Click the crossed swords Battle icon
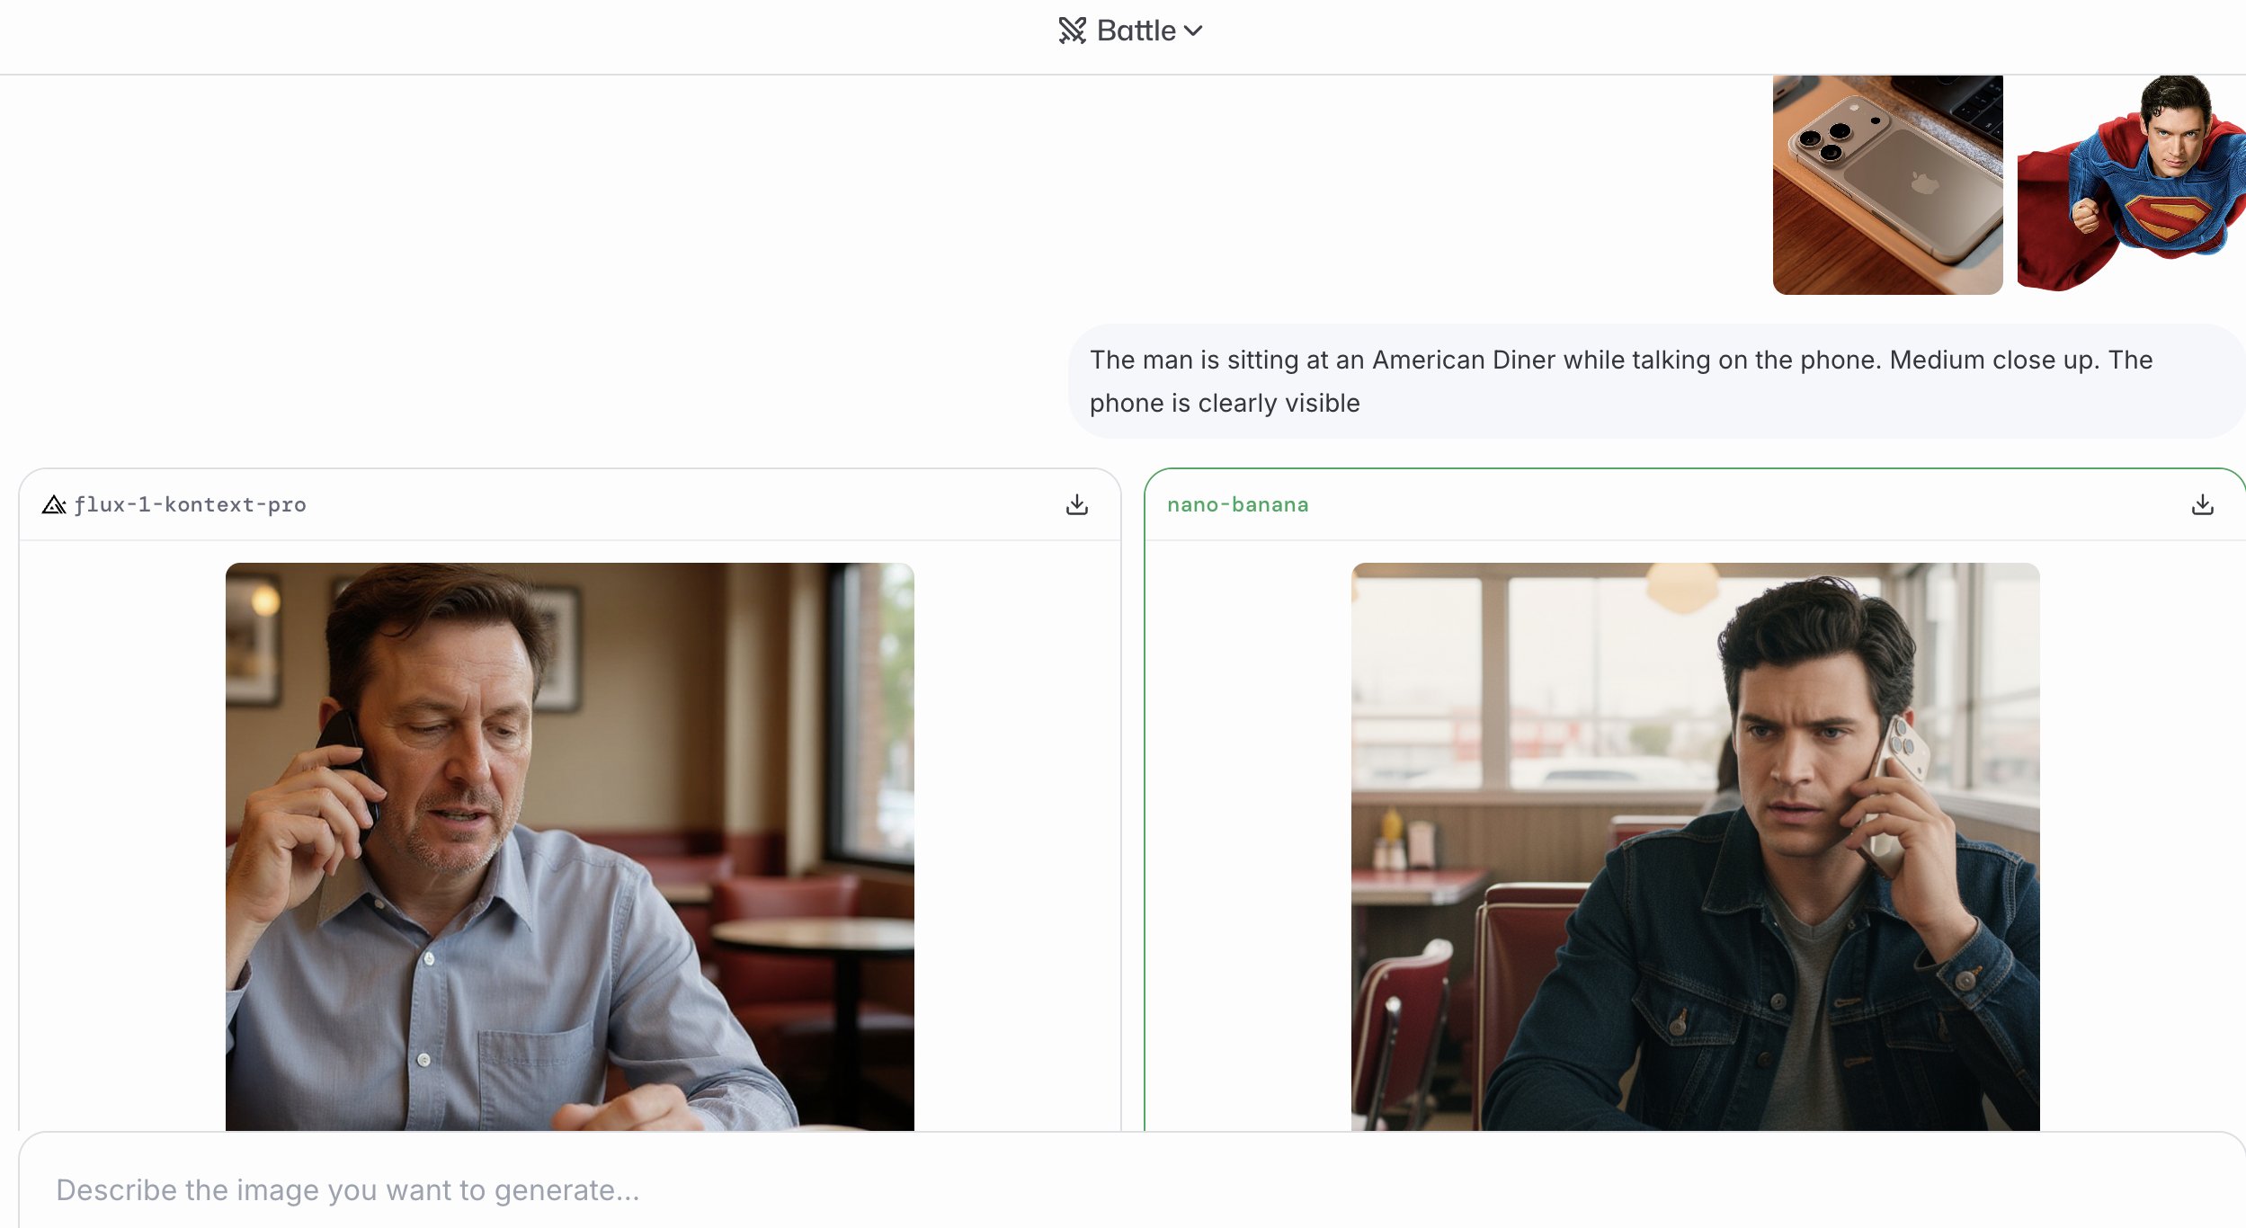 pos(1072,31)
